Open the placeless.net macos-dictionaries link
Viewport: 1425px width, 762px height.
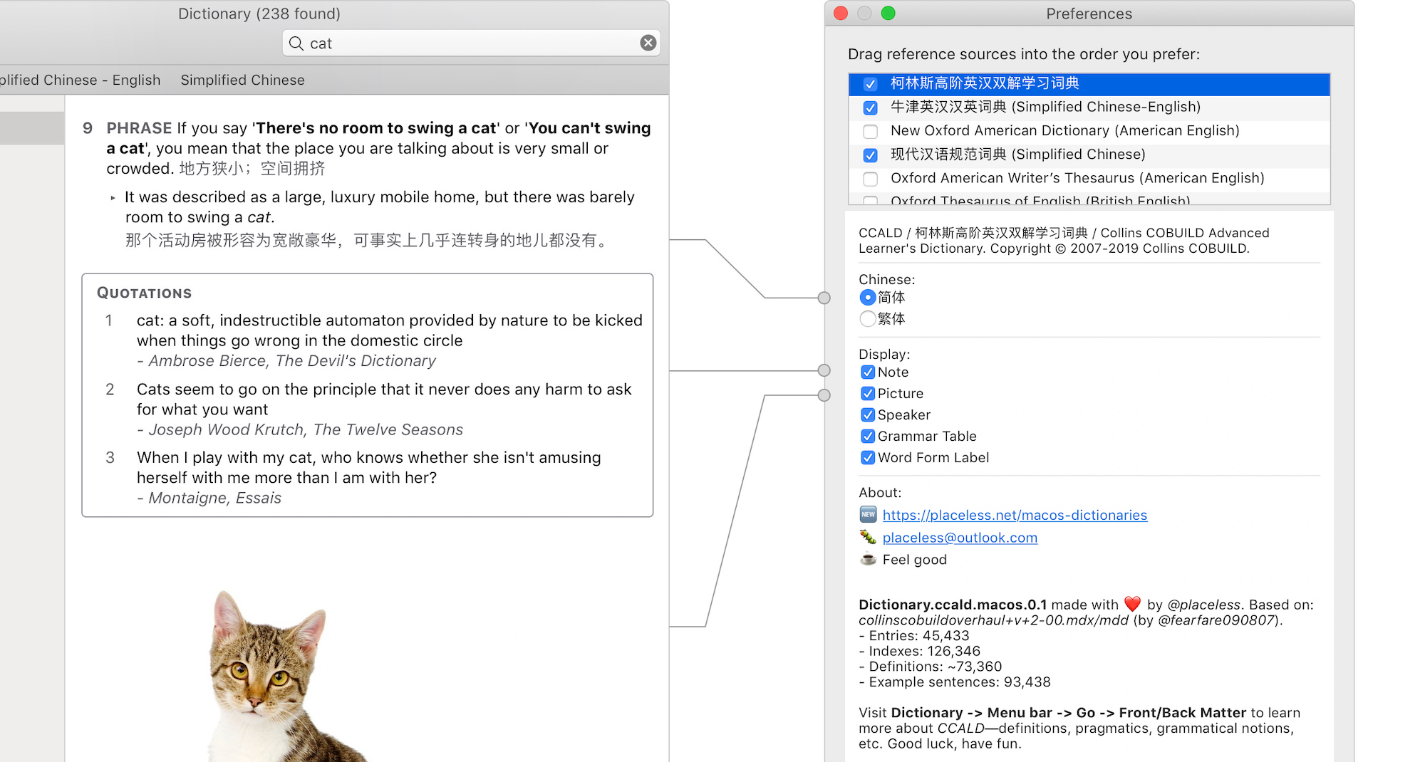click(x=1015, y=514)
